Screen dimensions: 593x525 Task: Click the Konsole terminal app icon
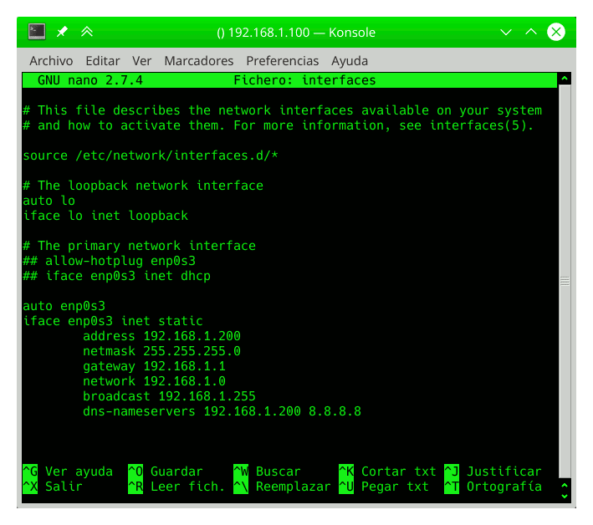37,32
